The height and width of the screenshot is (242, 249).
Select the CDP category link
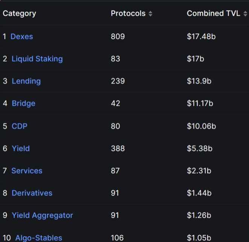pyautogui.click(x=20, y=126)
